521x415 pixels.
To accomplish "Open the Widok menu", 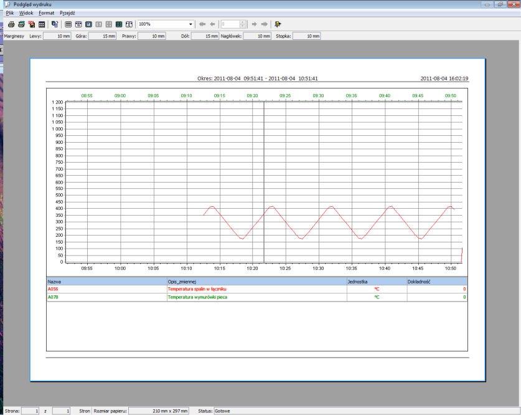I will 26,13.
